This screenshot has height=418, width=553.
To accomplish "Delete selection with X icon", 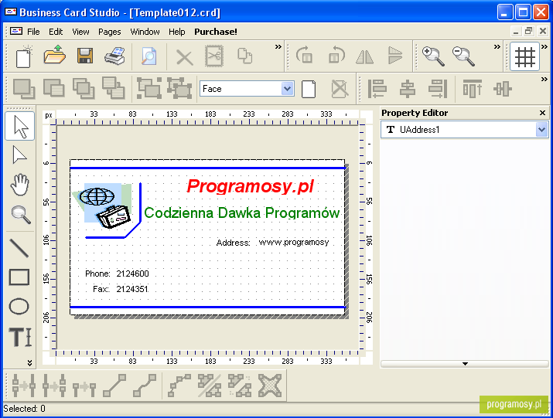I will [x=184, y=57].
